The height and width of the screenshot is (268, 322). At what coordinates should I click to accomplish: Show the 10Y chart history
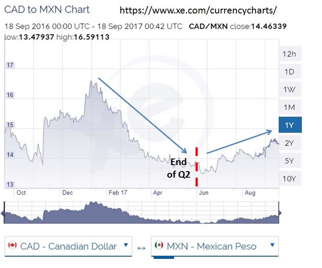[289, 179]
